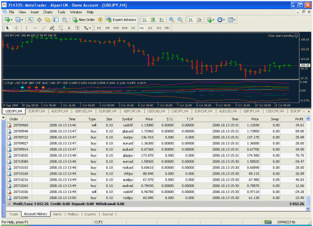Switch chart to M1 timeframe

99,28
